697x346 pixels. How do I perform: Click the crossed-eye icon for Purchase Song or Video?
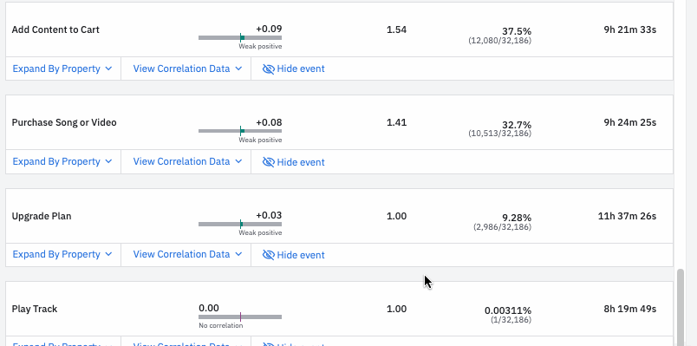(x=268, y=162)
